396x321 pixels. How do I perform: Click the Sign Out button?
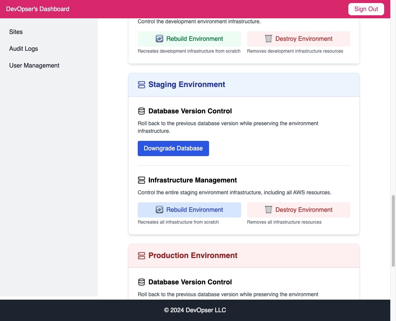click(366, 9)
